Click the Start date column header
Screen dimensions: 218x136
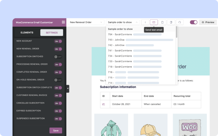(126, 96)
